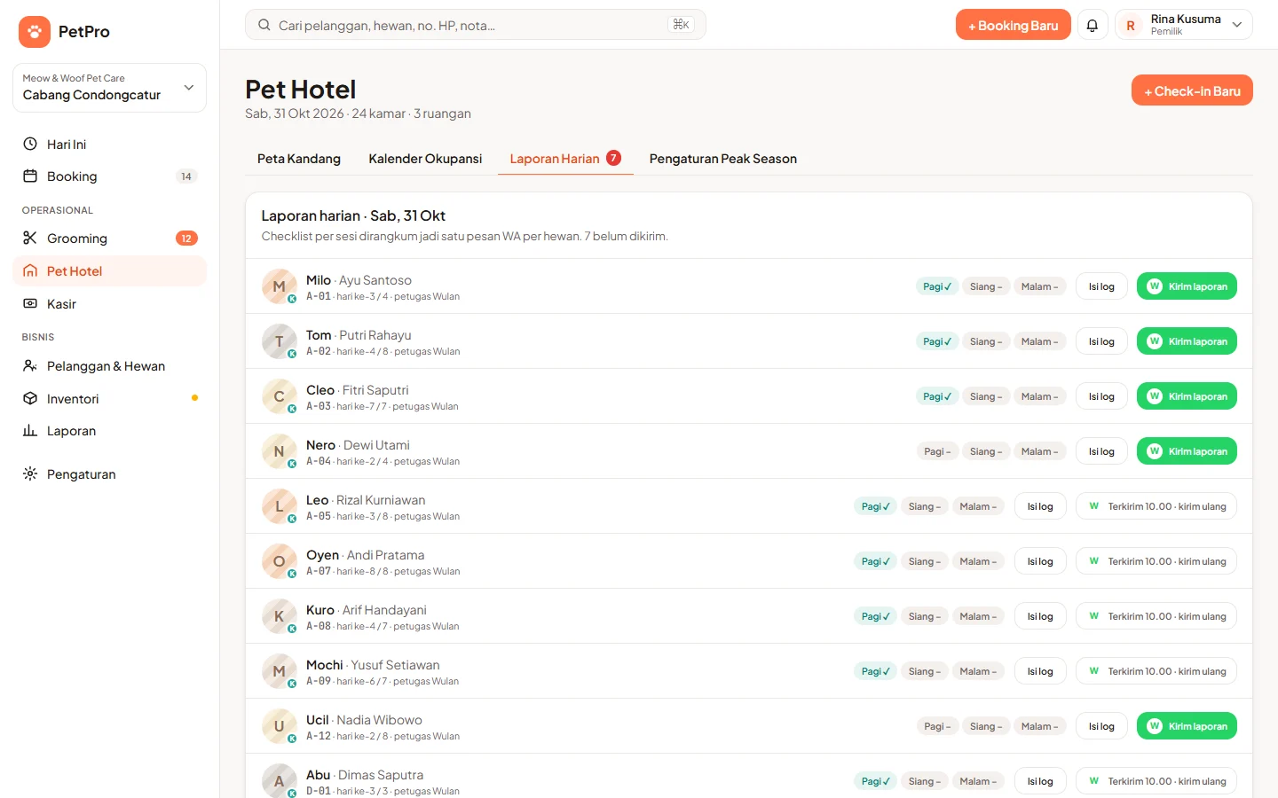Resend Abu's report with kirim ulang
Screen dimensions: 1278x798
[x=1156, y=781]
